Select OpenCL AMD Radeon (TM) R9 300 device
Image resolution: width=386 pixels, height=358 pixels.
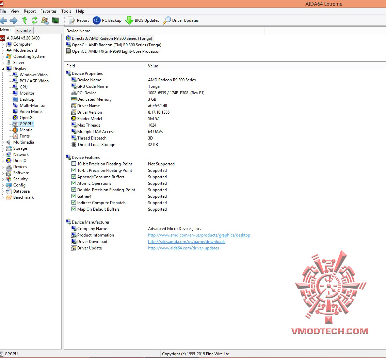pyautogui.click(x=116, y=45)
